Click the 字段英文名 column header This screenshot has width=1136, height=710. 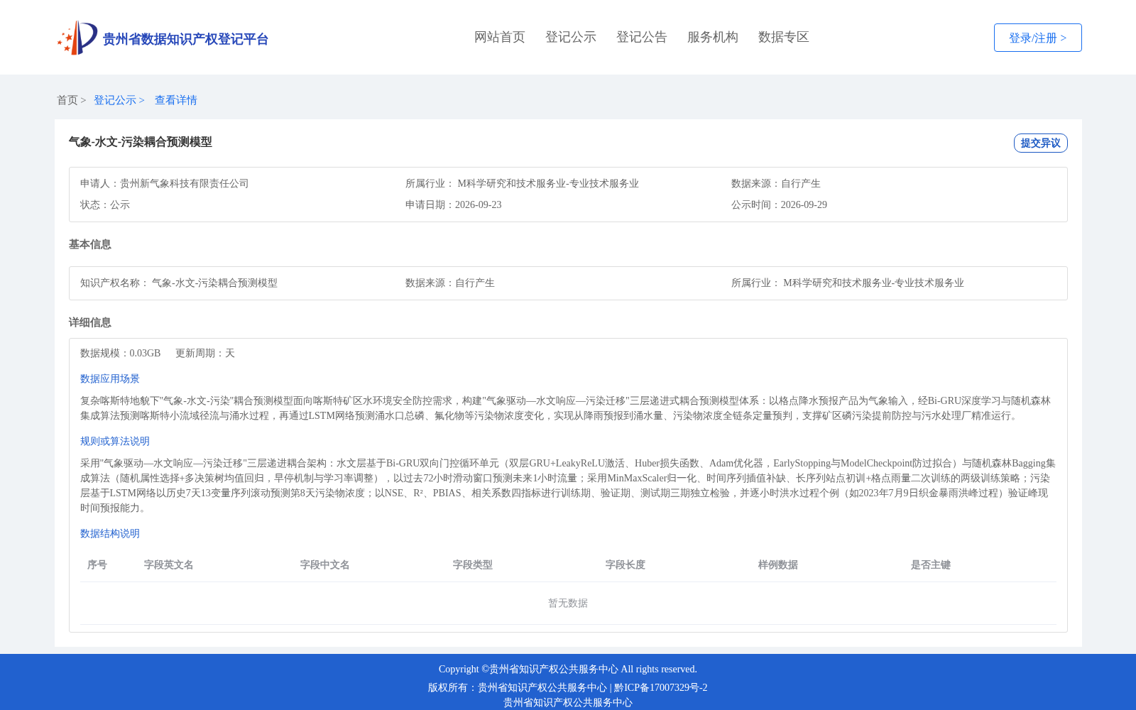coord(169,564)
